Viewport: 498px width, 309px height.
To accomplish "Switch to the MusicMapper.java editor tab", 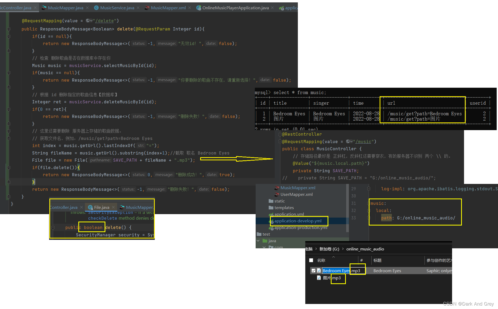I will 65,8.
